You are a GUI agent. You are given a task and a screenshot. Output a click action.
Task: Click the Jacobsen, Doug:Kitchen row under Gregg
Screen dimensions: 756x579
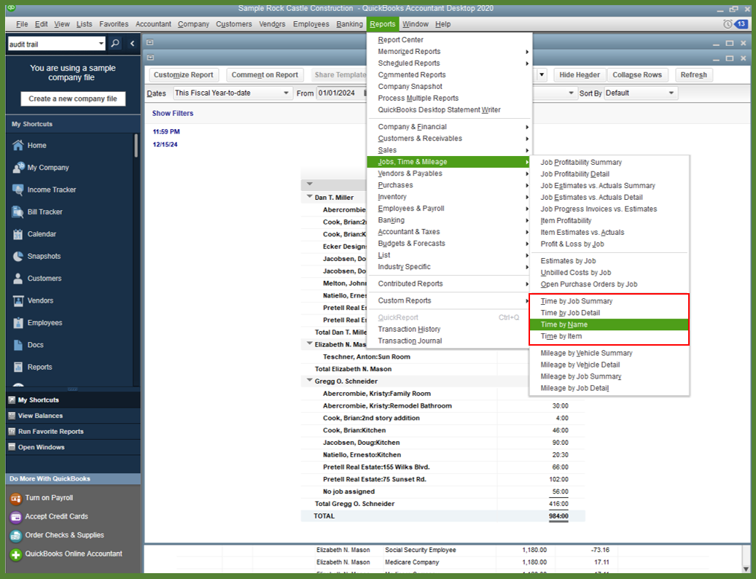click(442, 443)
